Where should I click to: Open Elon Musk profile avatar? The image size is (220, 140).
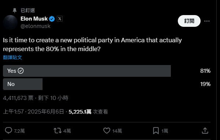[10, 22]
